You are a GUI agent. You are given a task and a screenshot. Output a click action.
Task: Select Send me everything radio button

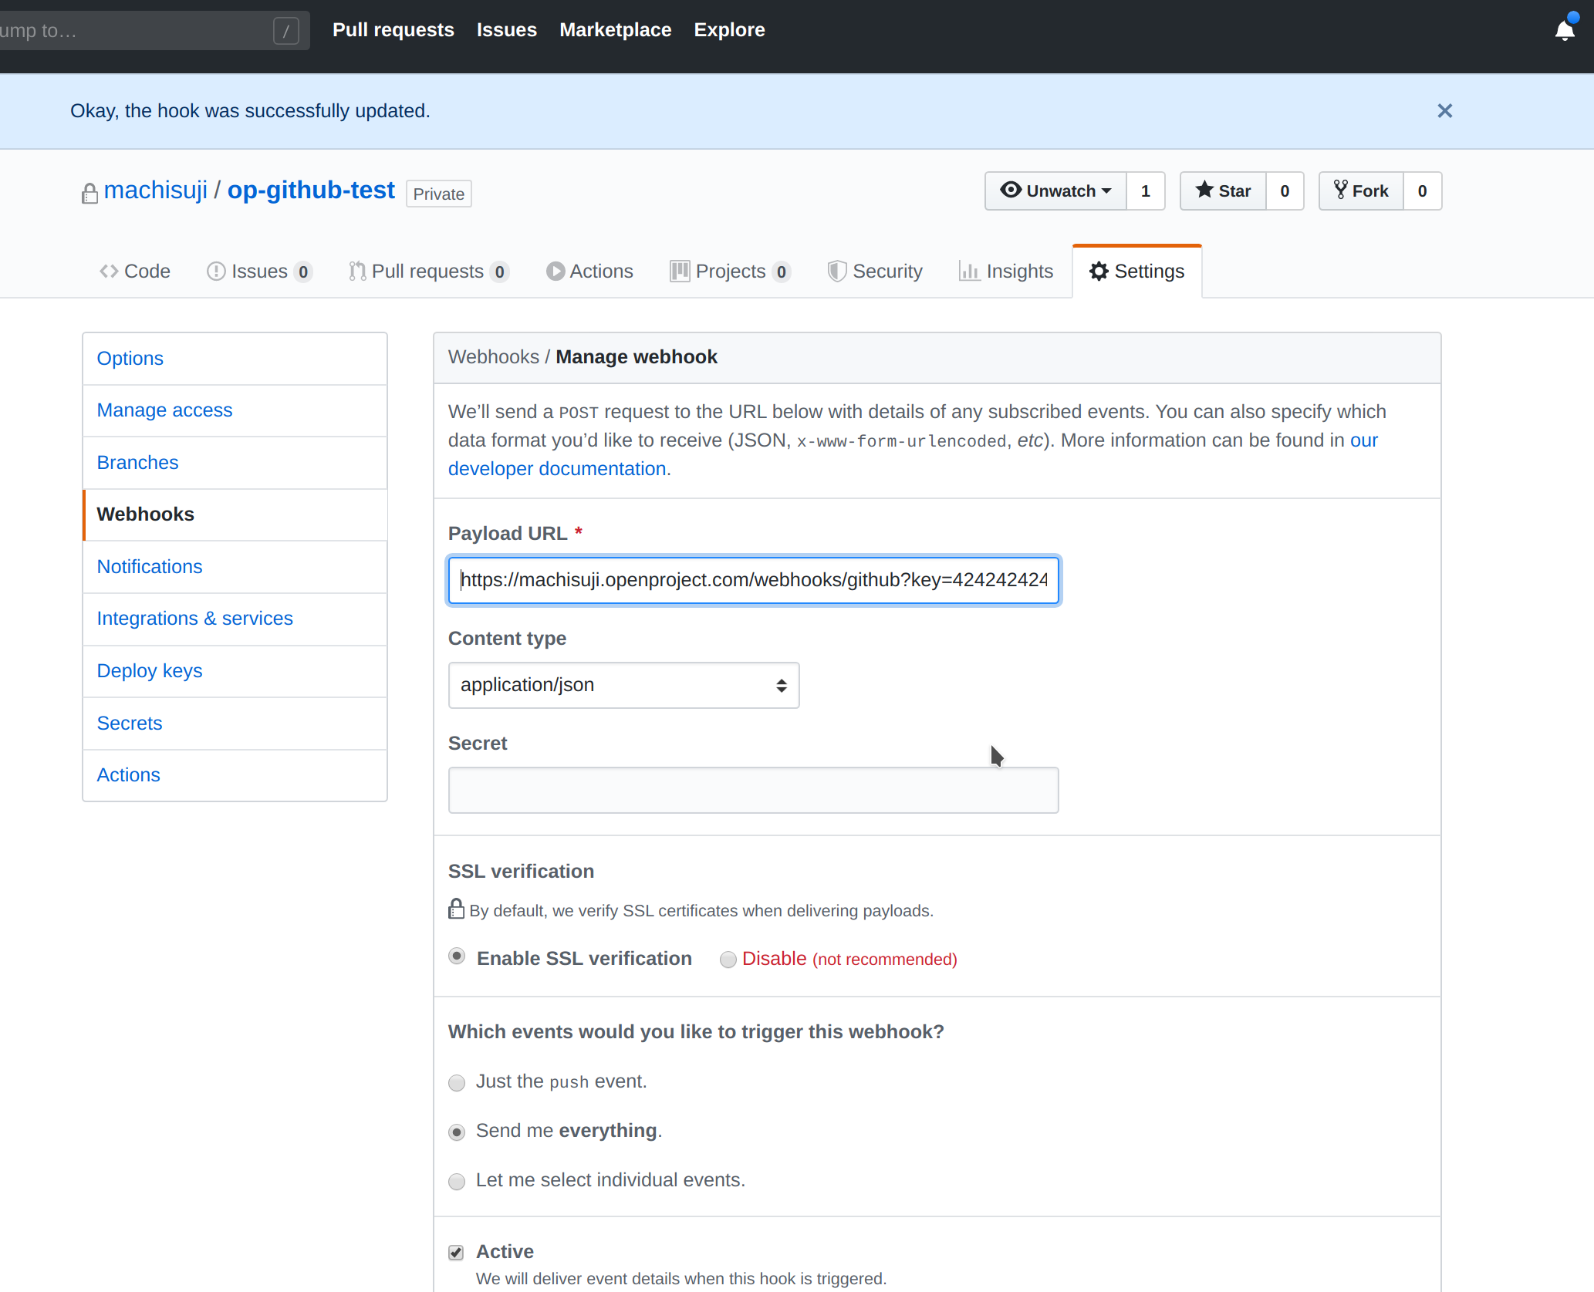(456, 1131)
